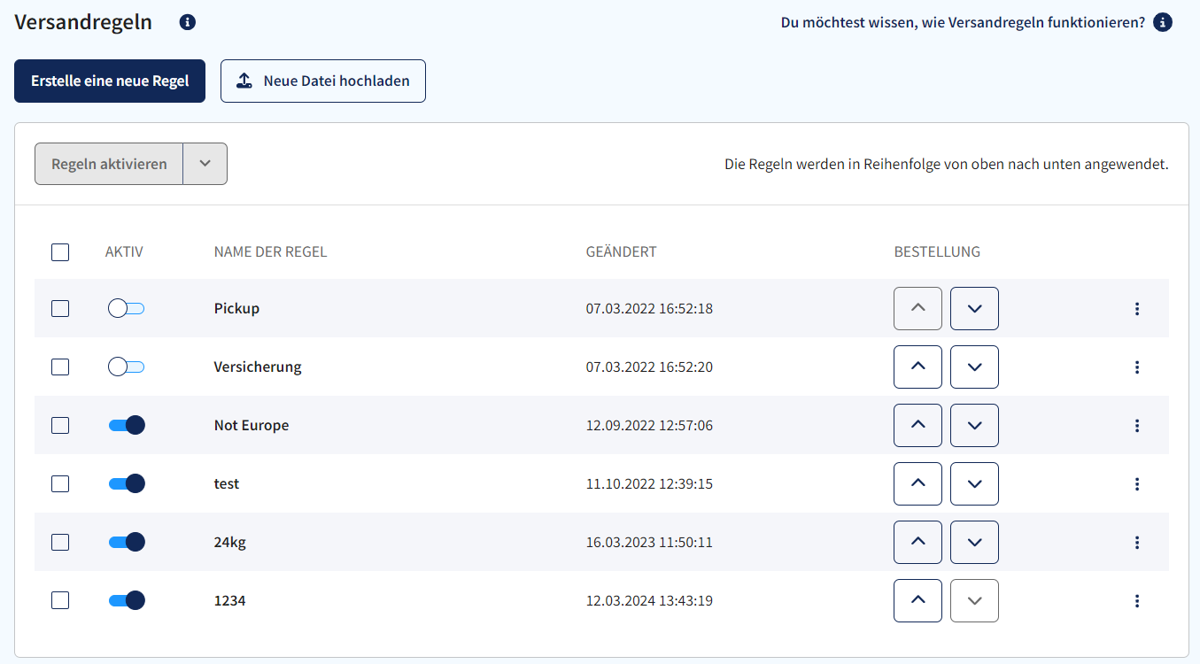The width and height of the screenshot is (1200, 664).
Task: Select the Not Europe rule checkbox
Action: [x=60, y=425]
